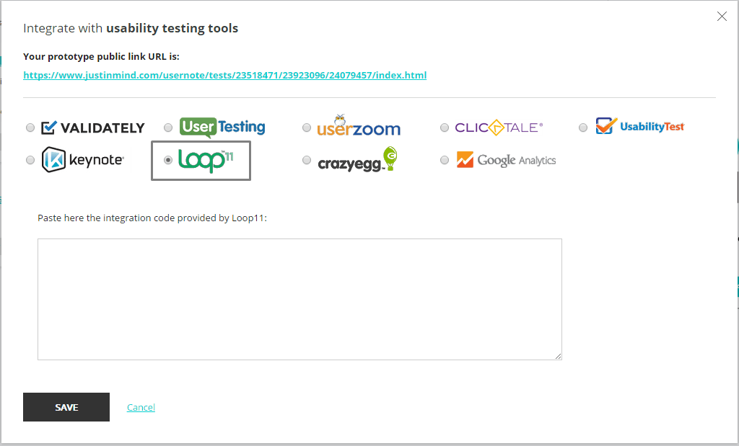Viewport: 739px width, 446px height.
Task: Click the Loop11 logo
Action: click(206, 161)
